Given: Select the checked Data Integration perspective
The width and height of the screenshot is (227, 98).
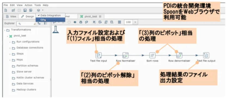Looking at the screenshot, I should tap(50, 15).
